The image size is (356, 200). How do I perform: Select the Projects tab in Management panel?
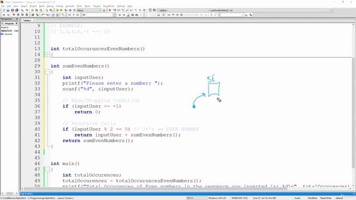coord(9,23)
